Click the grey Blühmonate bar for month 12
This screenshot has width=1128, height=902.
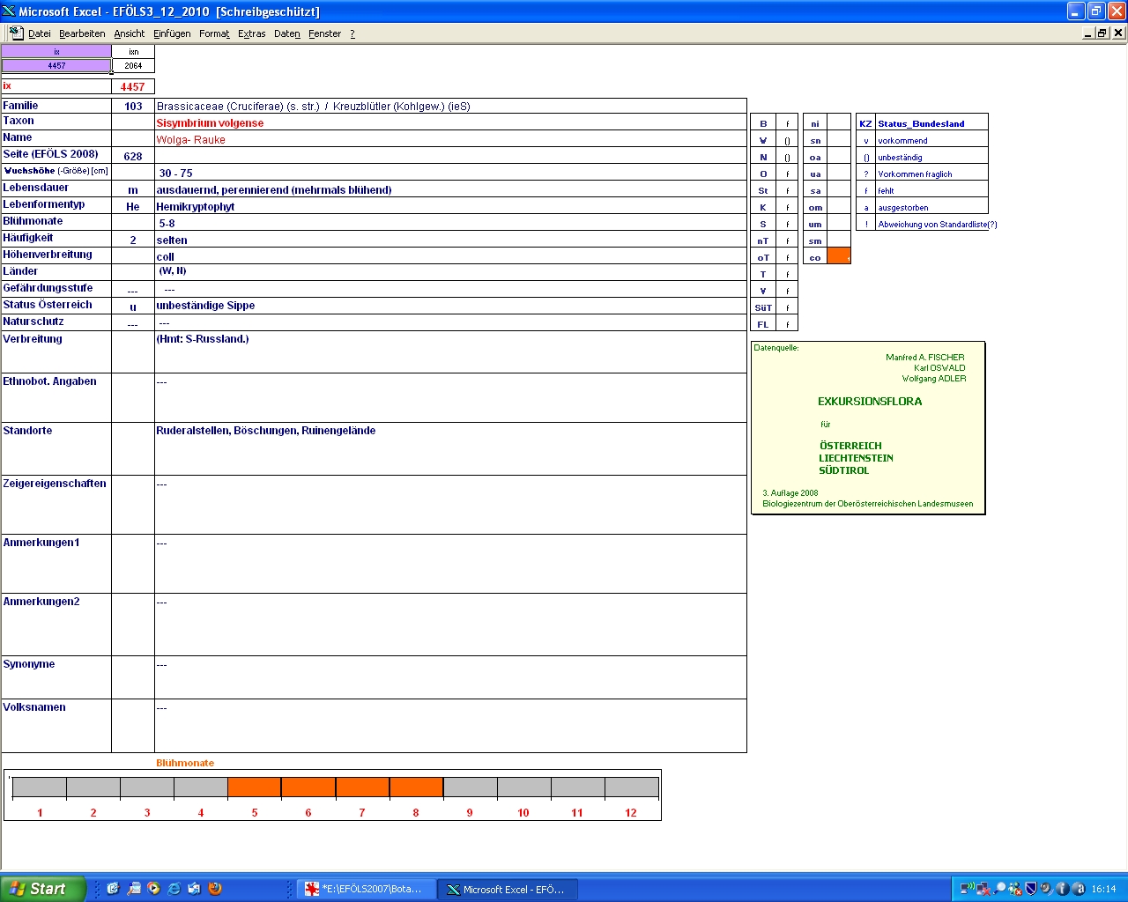[x=631, y=787]
